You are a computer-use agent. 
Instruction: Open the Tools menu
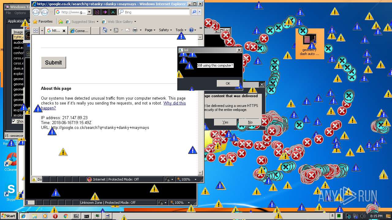181,30
